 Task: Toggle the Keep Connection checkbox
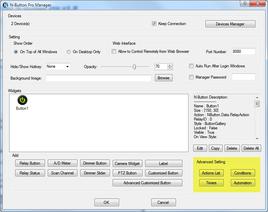click(154, 24)
